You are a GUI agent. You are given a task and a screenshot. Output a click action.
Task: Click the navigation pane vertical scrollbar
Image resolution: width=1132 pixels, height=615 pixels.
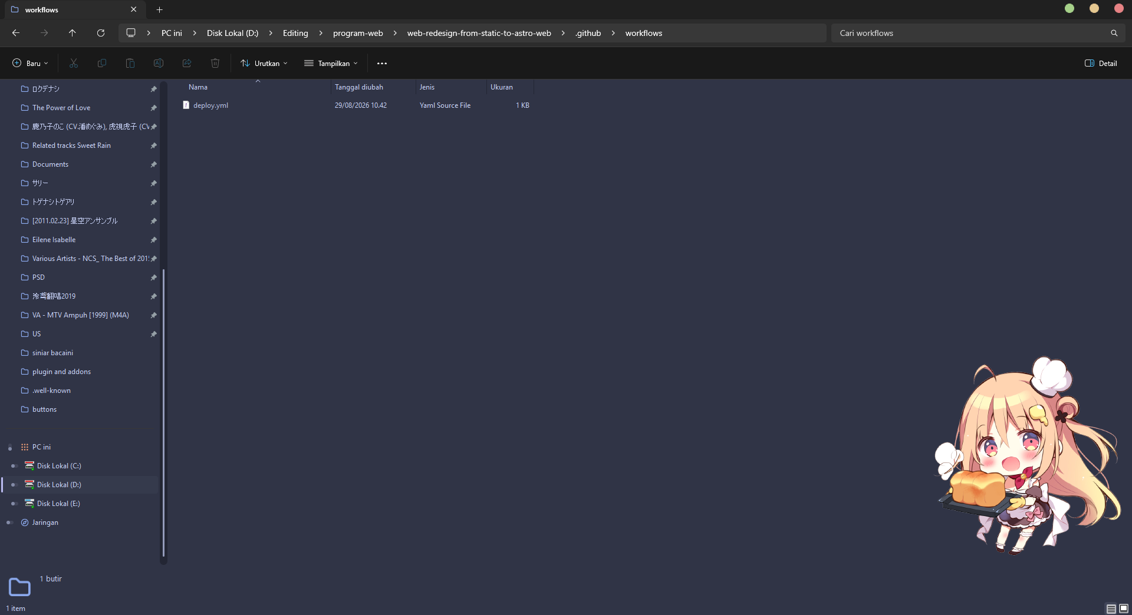click(x=163, y=412)
